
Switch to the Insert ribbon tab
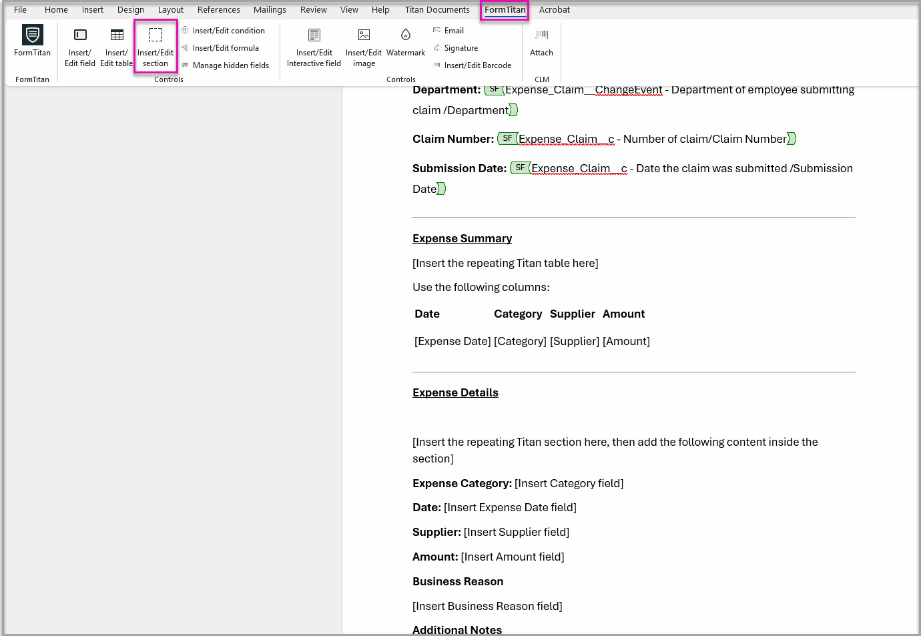(93, 10)
